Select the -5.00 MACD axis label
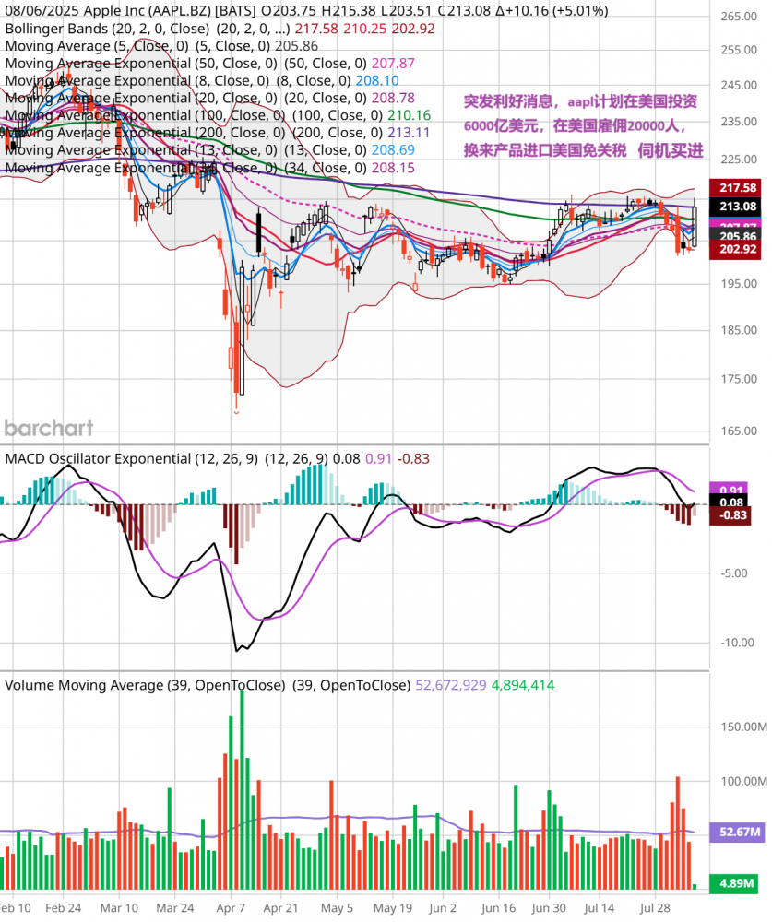 tap(734, 573)
